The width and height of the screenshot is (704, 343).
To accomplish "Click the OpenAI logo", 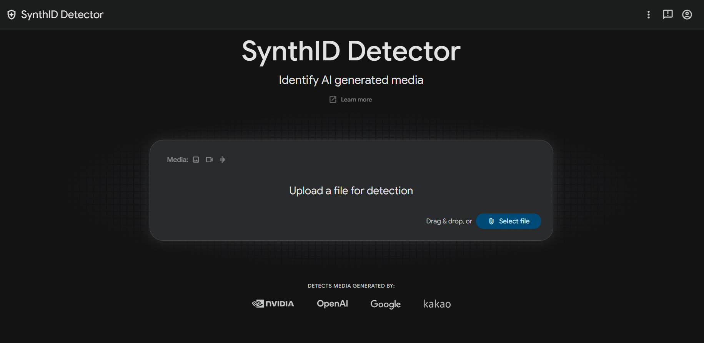I will click(333, 304).
